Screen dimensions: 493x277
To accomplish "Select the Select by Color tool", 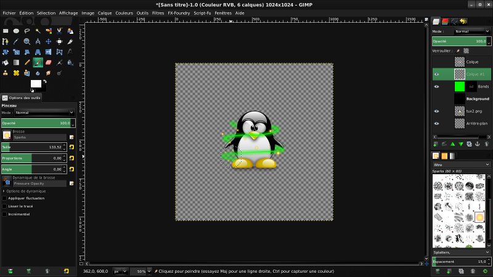I will pyautogui.click(x=49, y=31).
